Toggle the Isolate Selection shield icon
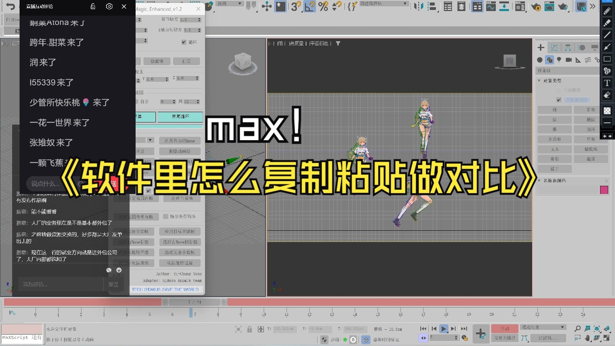 click(324, 340)
